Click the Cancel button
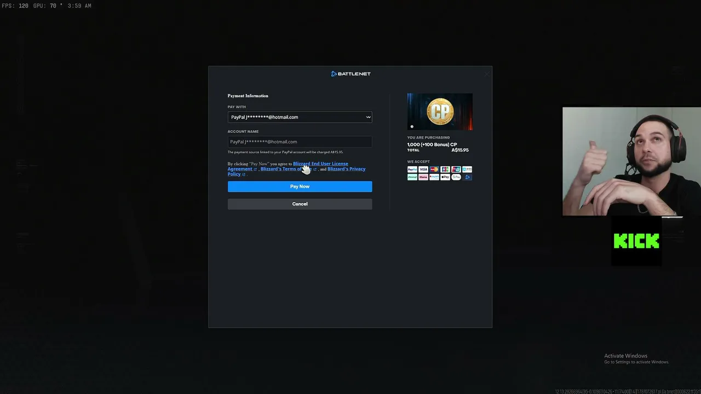This screenshot has height=394, width=701. [300, 204]
